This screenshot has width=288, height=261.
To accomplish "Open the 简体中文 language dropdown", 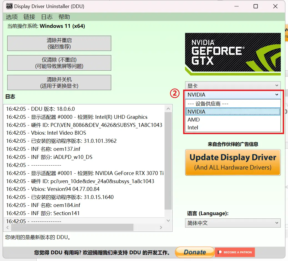I will (233, 223).
